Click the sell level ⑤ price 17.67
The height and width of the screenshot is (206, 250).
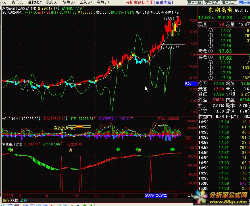coord(226,30)
